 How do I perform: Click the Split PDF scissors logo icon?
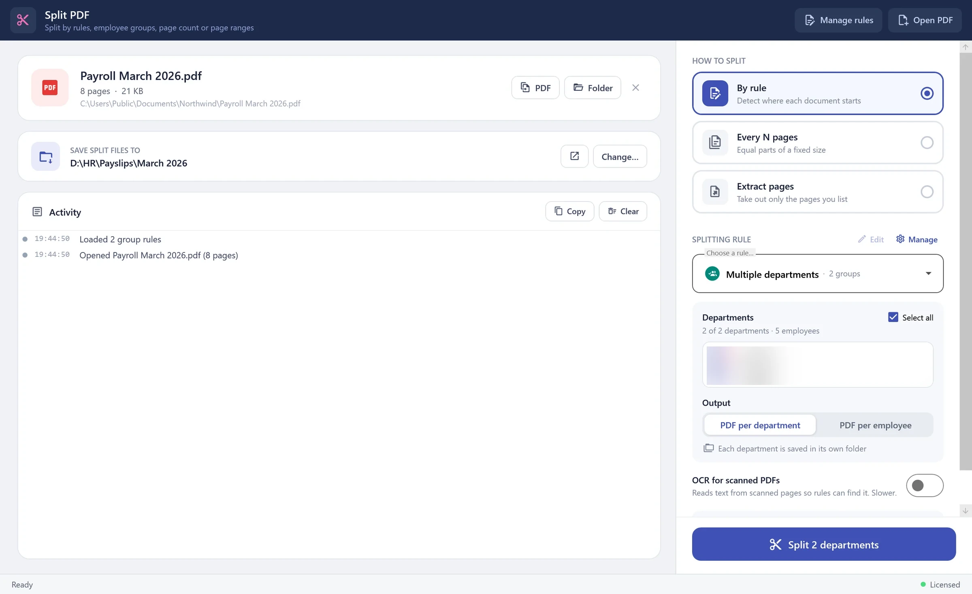(23, 20)
